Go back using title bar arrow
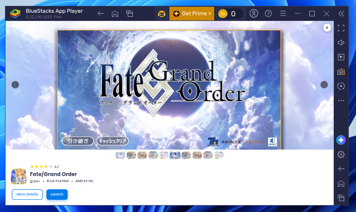The image size is (356, 212). click(101, 14)
